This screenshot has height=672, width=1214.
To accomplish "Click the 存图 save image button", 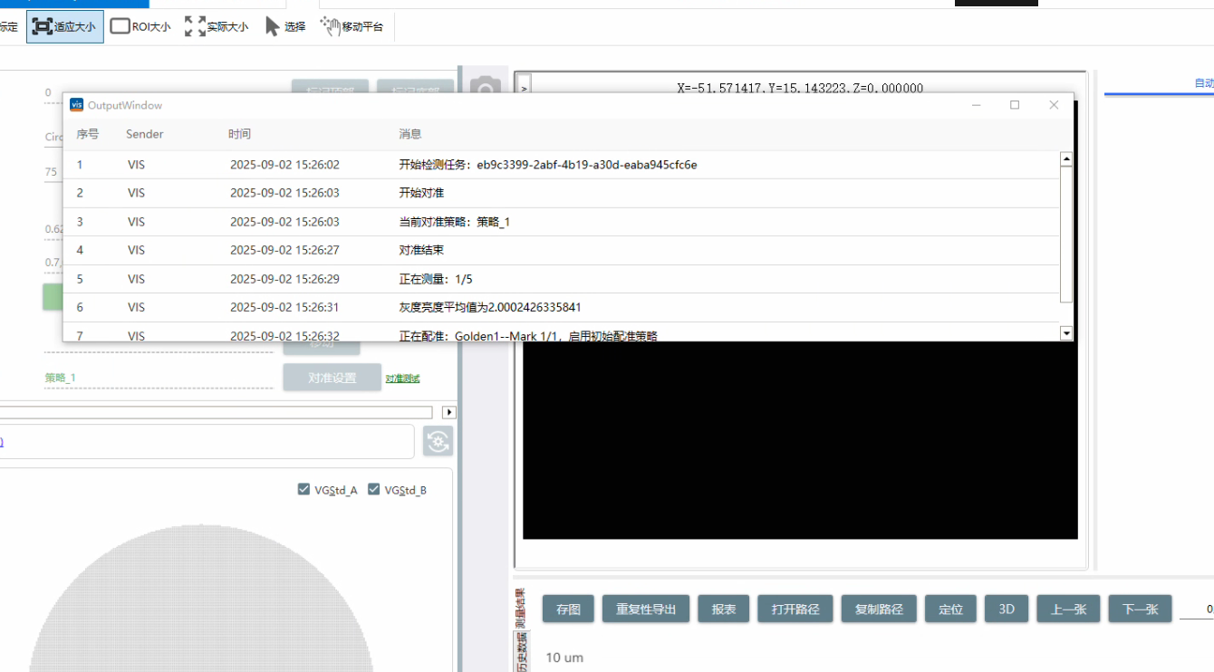I will 568,610.
